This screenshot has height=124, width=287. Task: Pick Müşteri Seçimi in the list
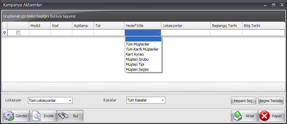143,69
